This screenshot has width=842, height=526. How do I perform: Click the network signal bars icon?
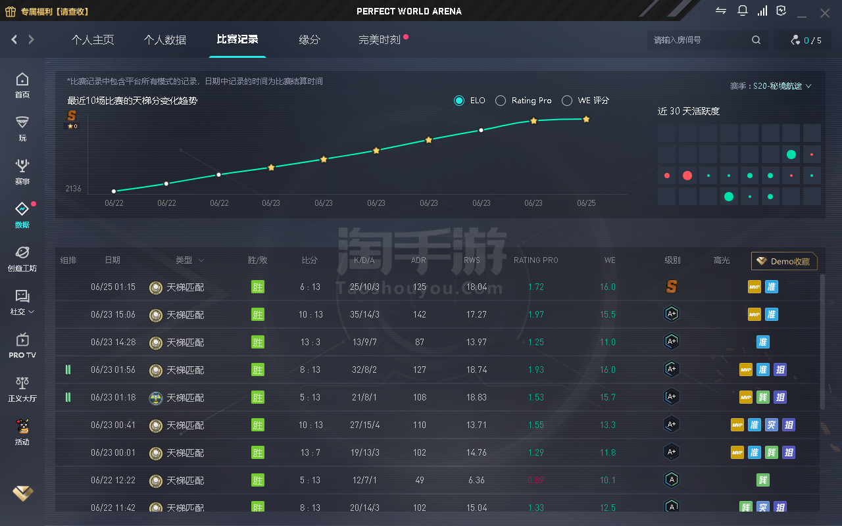click(x=762, y=11)
